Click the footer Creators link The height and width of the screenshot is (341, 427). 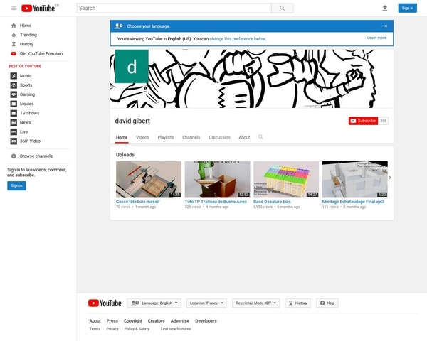[x=157, y=321]
